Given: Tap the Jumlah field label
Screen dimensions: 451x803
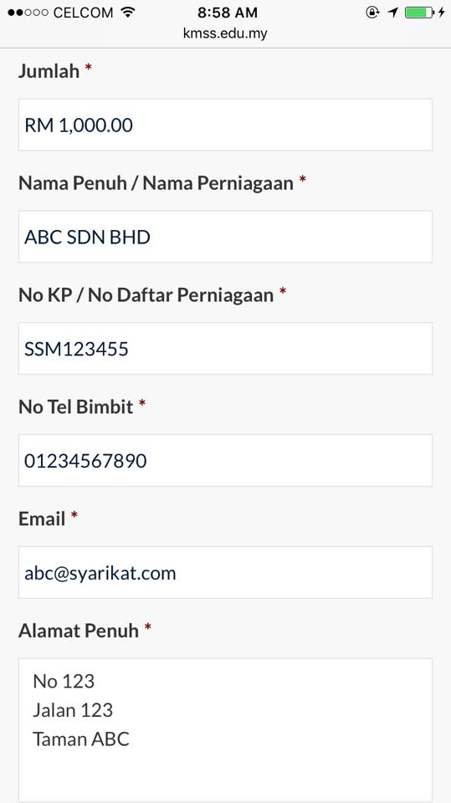Looking at the screenshot, I should pos(49,70).
